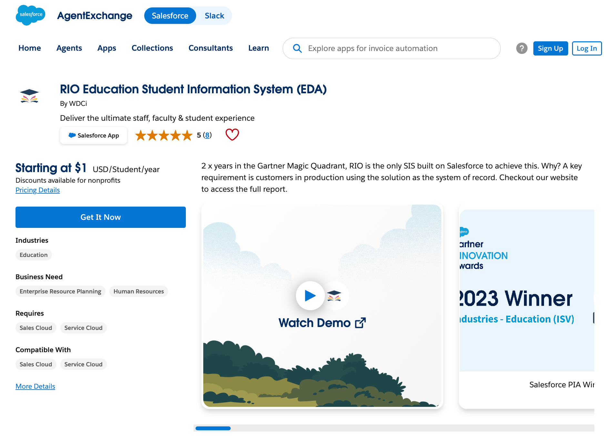Open the Pricing Details link

(x=38, y=190)
